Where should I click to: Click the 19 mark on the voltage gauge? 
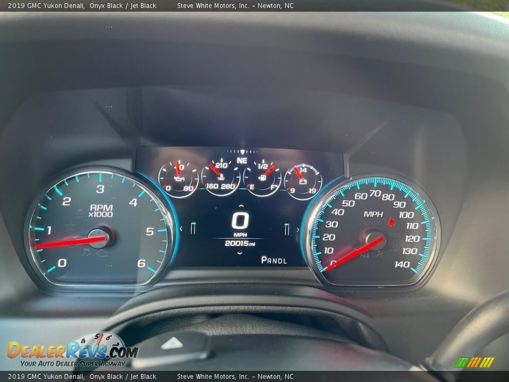312,190
